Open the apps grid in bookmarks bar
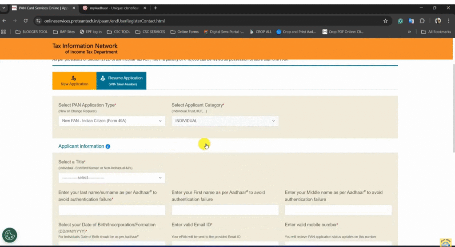 4,32
